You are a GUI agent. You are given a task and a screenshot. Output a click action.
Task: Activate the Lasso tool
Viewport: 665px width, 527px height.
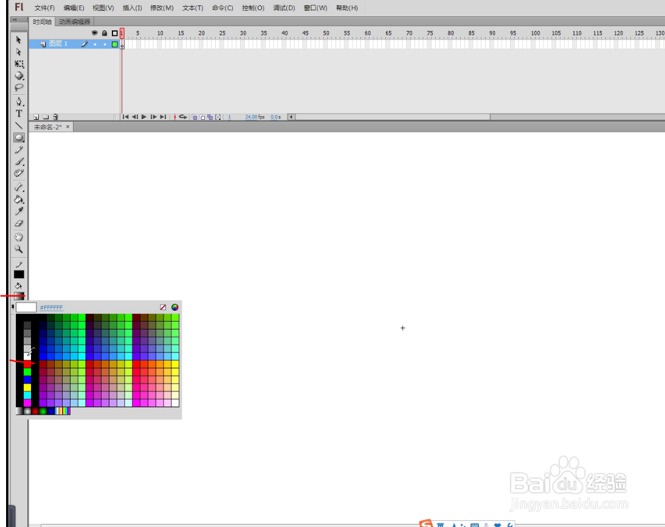click(x=19, y=88)
